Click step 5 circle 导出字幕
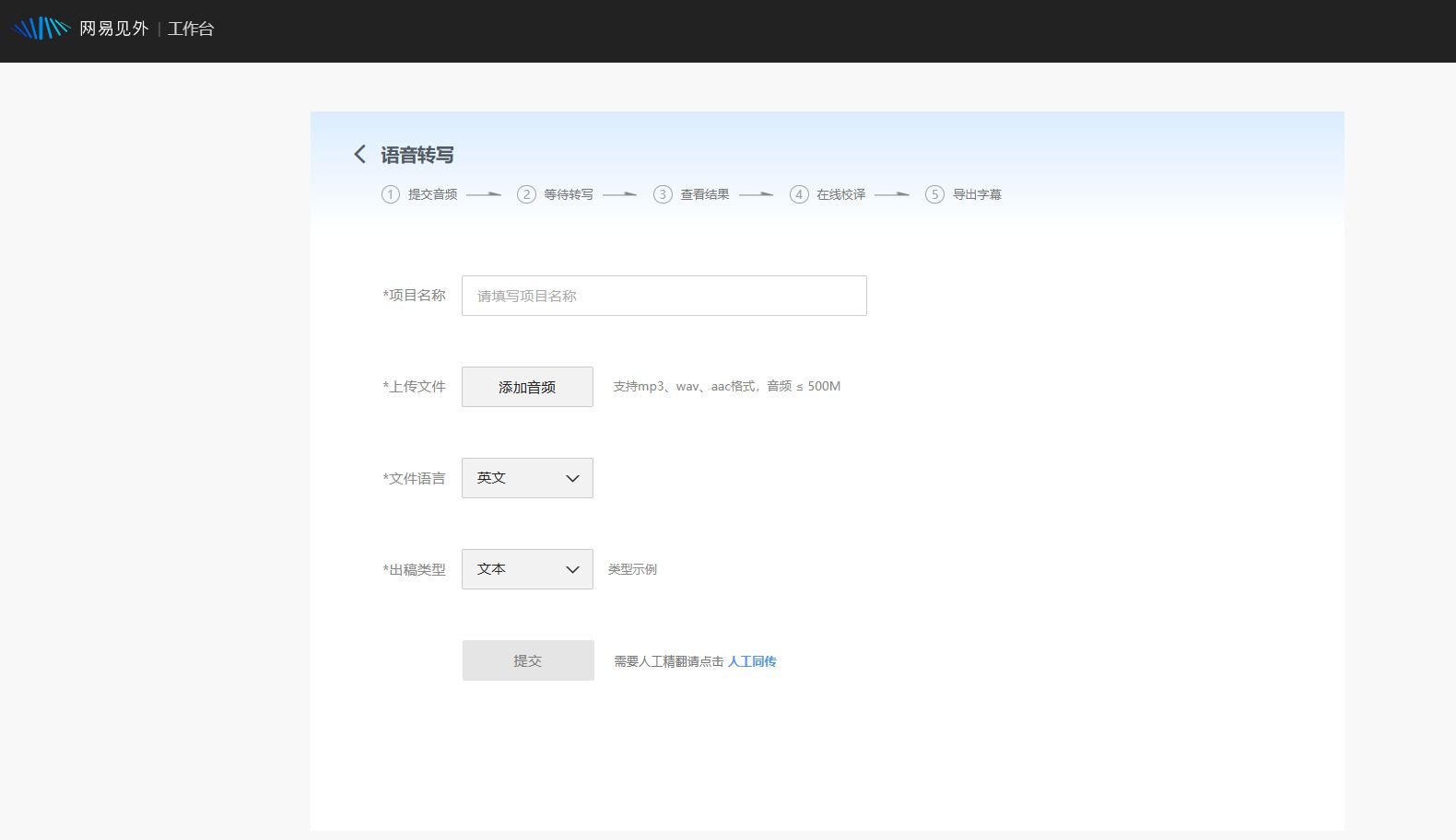 pyautogui.click(x=934, y=194)
